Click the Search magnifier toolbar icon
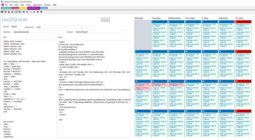Image resolution: width=255 pixels, height=140 pixels. pos(31,12)
